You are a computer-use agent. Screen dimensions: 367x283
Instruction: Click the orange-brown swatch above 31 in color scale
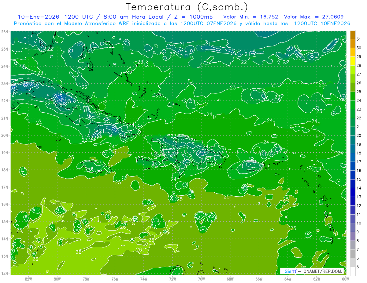pos(353,35)
